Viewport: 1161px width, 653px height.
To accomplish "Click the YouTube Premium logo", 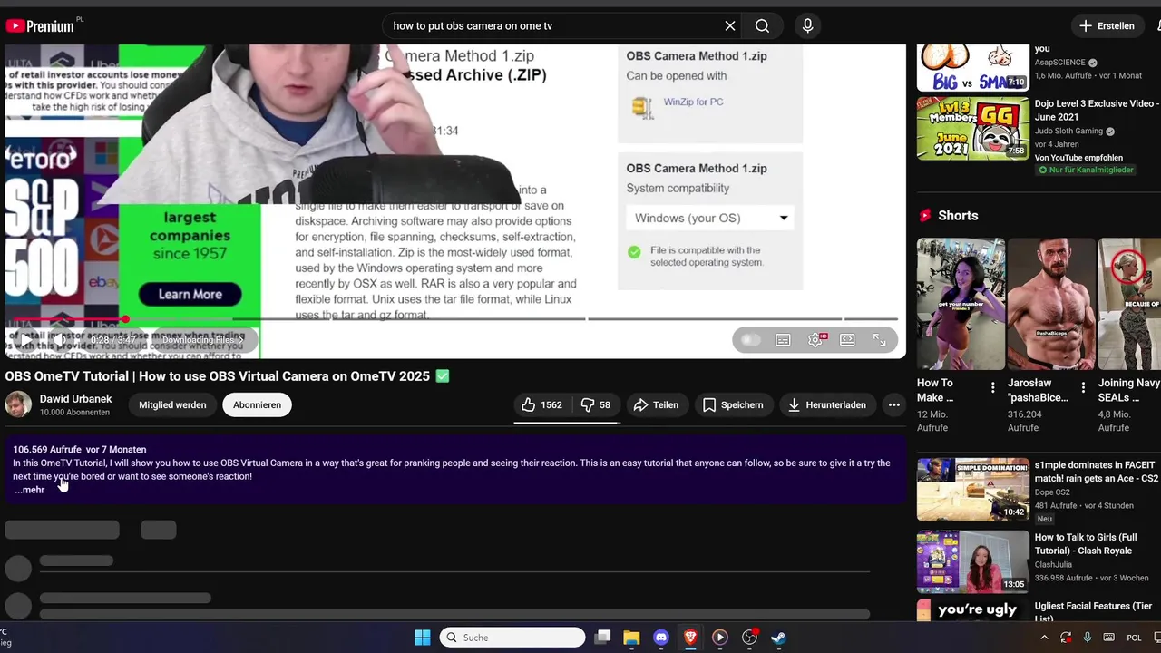I will click(40, 25).
